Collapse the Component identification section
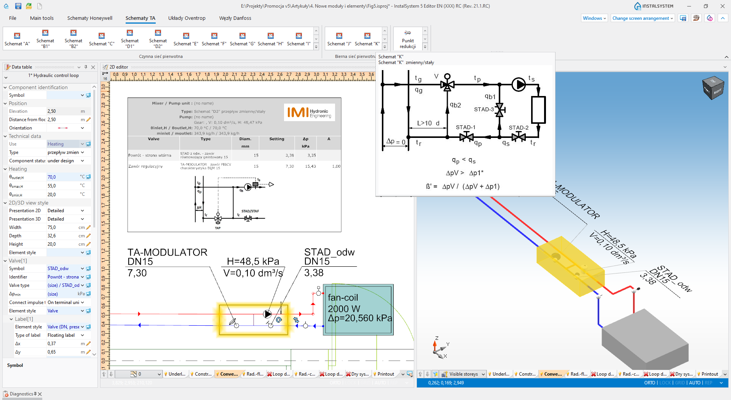 pyautogui.click(x=5, y=88)
